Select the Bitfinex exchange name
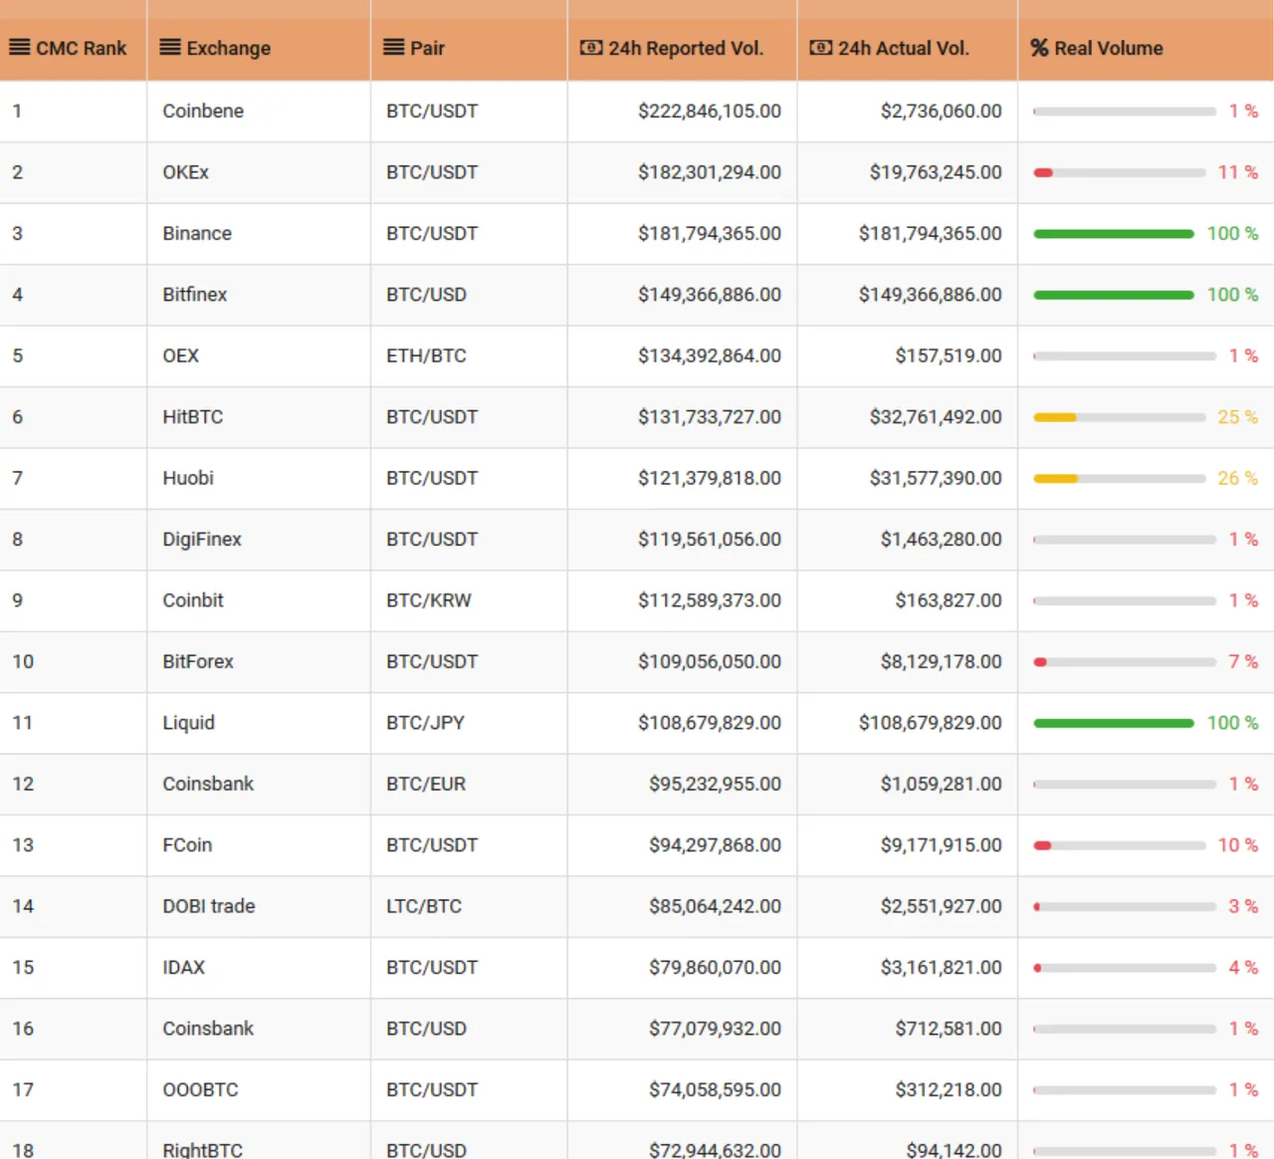 click(x=195, y=295)
